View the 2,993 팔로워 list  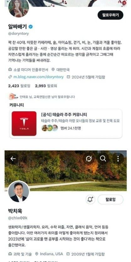(x=46, y=86)
